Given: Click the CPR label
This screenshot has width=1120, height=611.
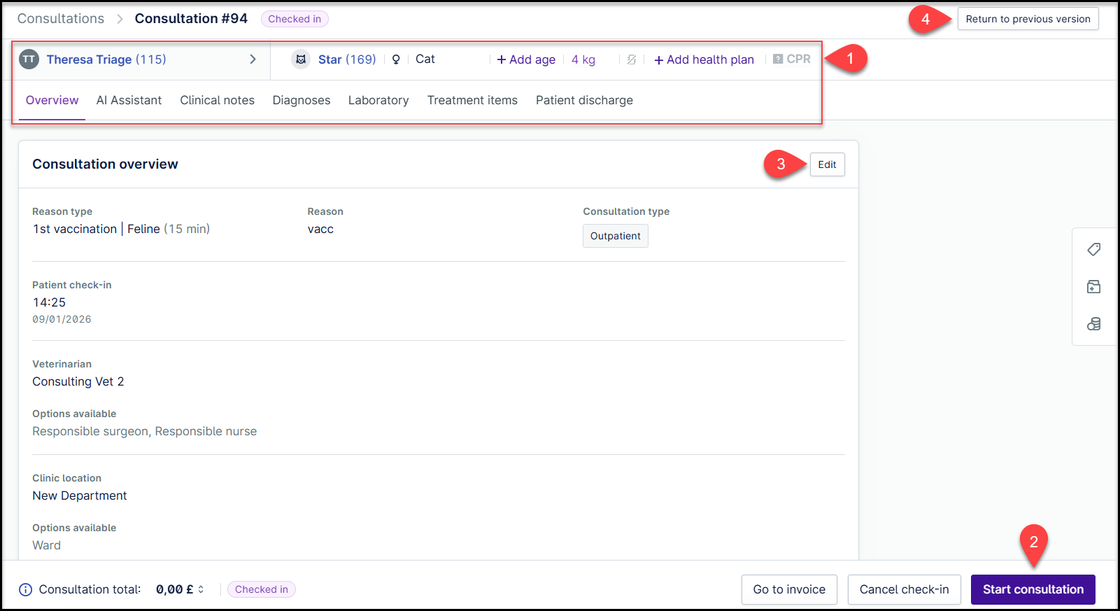Looking at the screenshot, I should (x=799, y=59).
